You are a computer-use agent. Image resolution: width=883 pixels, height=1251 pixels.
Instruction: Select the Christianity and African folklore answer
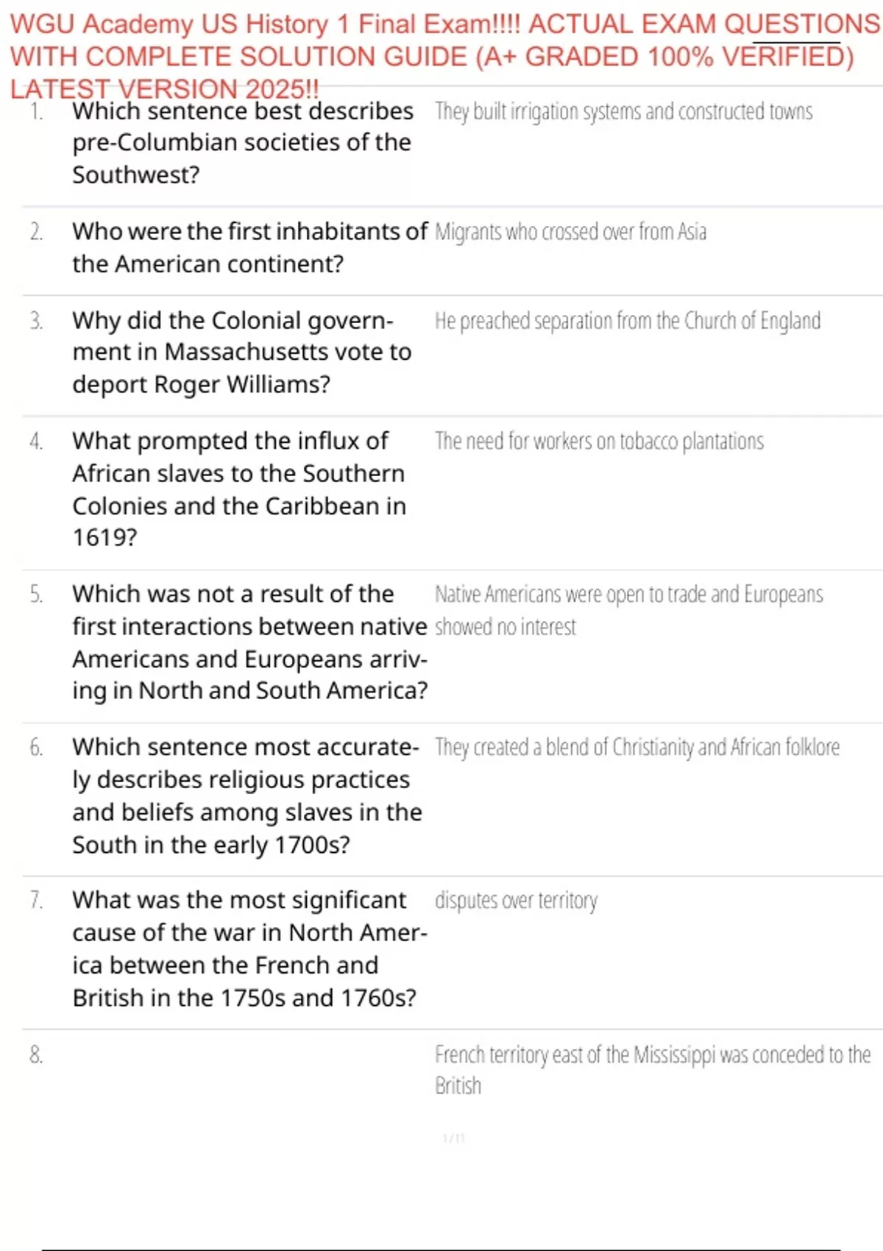[x=637, y=748]
